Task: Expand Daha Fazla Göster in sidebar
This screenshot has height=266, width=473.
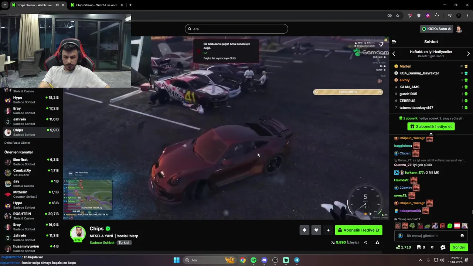Action: (17, 143)
